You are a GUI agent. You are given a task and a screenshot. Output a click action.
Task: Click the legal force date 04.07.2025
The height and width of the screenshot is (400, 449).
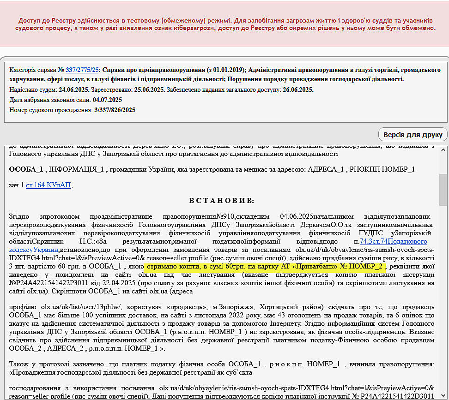click(107, 100)
